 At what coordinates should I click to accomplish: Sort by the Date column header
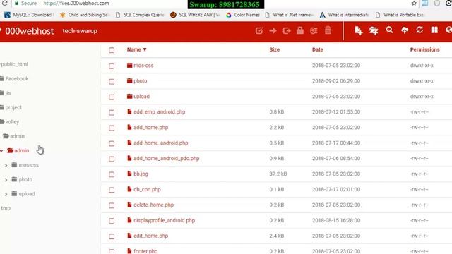(317, 49)
